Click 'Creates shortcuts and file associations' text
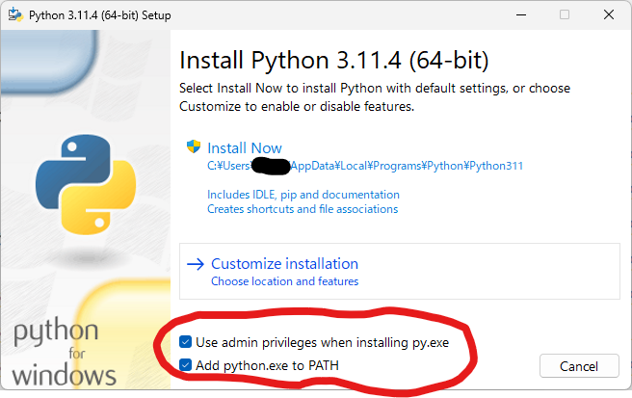The image size is (632, 398). [x=303, y=209]
